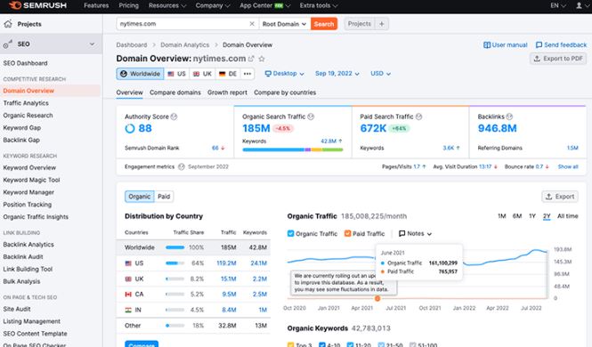Open nytimes.com via external link icon
This screenshot has height=347, width=592.
251,59
